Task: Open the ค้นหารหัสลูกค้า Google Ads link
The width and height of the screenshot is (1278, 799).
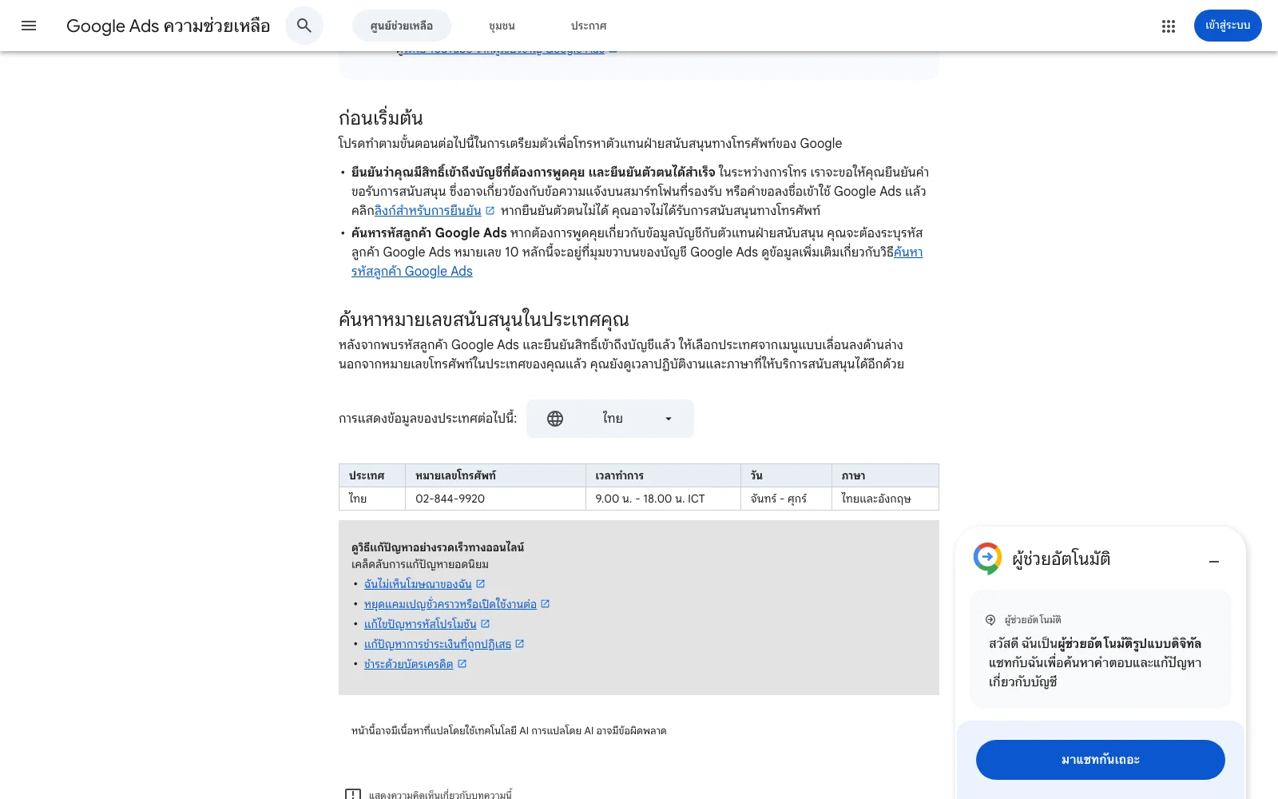Action: pyautogui.click(x=412, y=272)
